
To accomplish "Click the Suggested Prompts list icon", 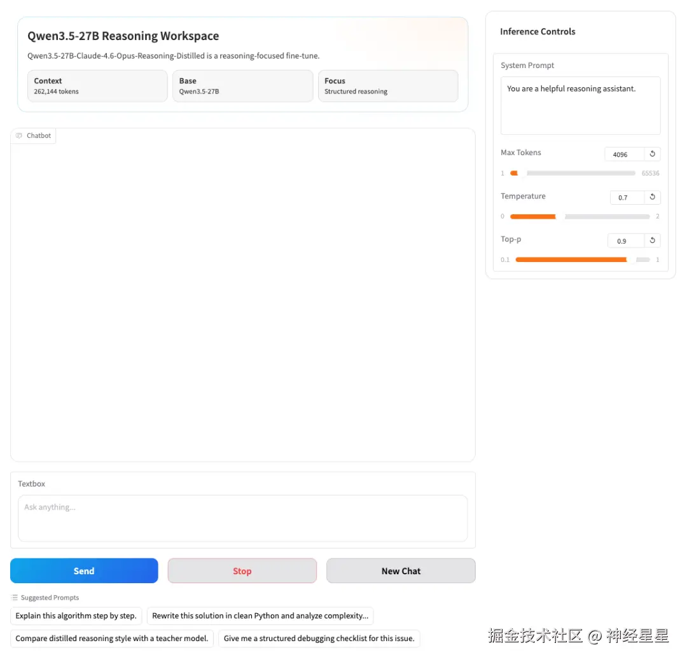I will pos(14,597).
